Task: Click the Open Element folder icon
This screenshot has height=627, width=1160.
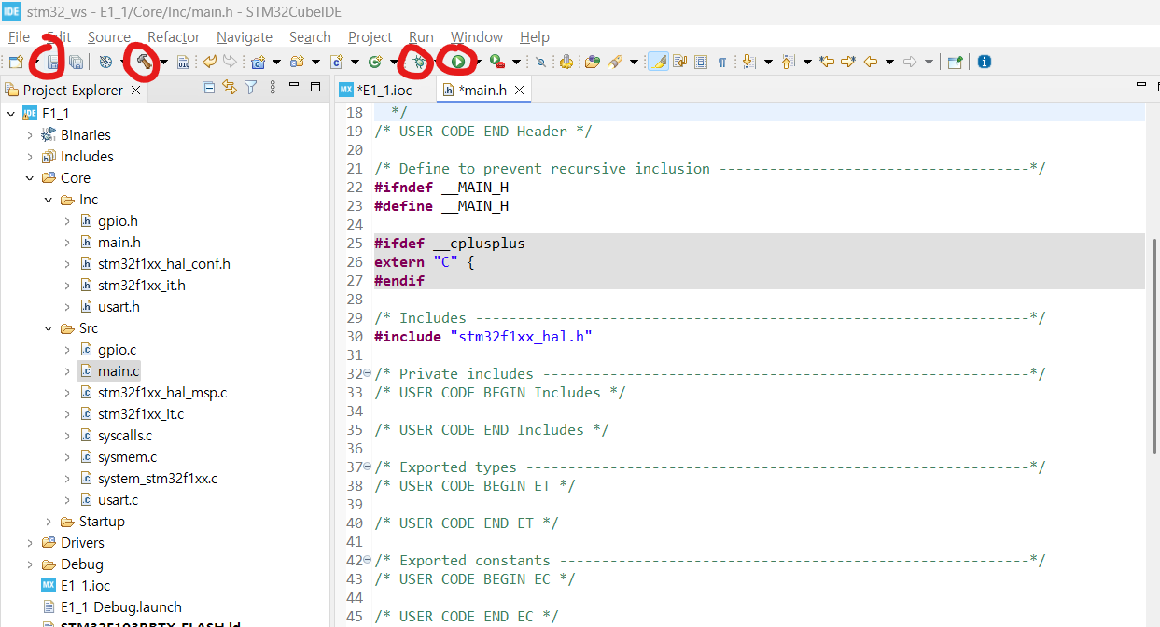Action: 592,62
